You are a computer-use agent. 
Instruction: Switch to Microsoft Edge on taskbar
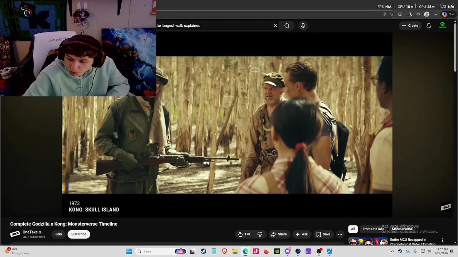245,251
